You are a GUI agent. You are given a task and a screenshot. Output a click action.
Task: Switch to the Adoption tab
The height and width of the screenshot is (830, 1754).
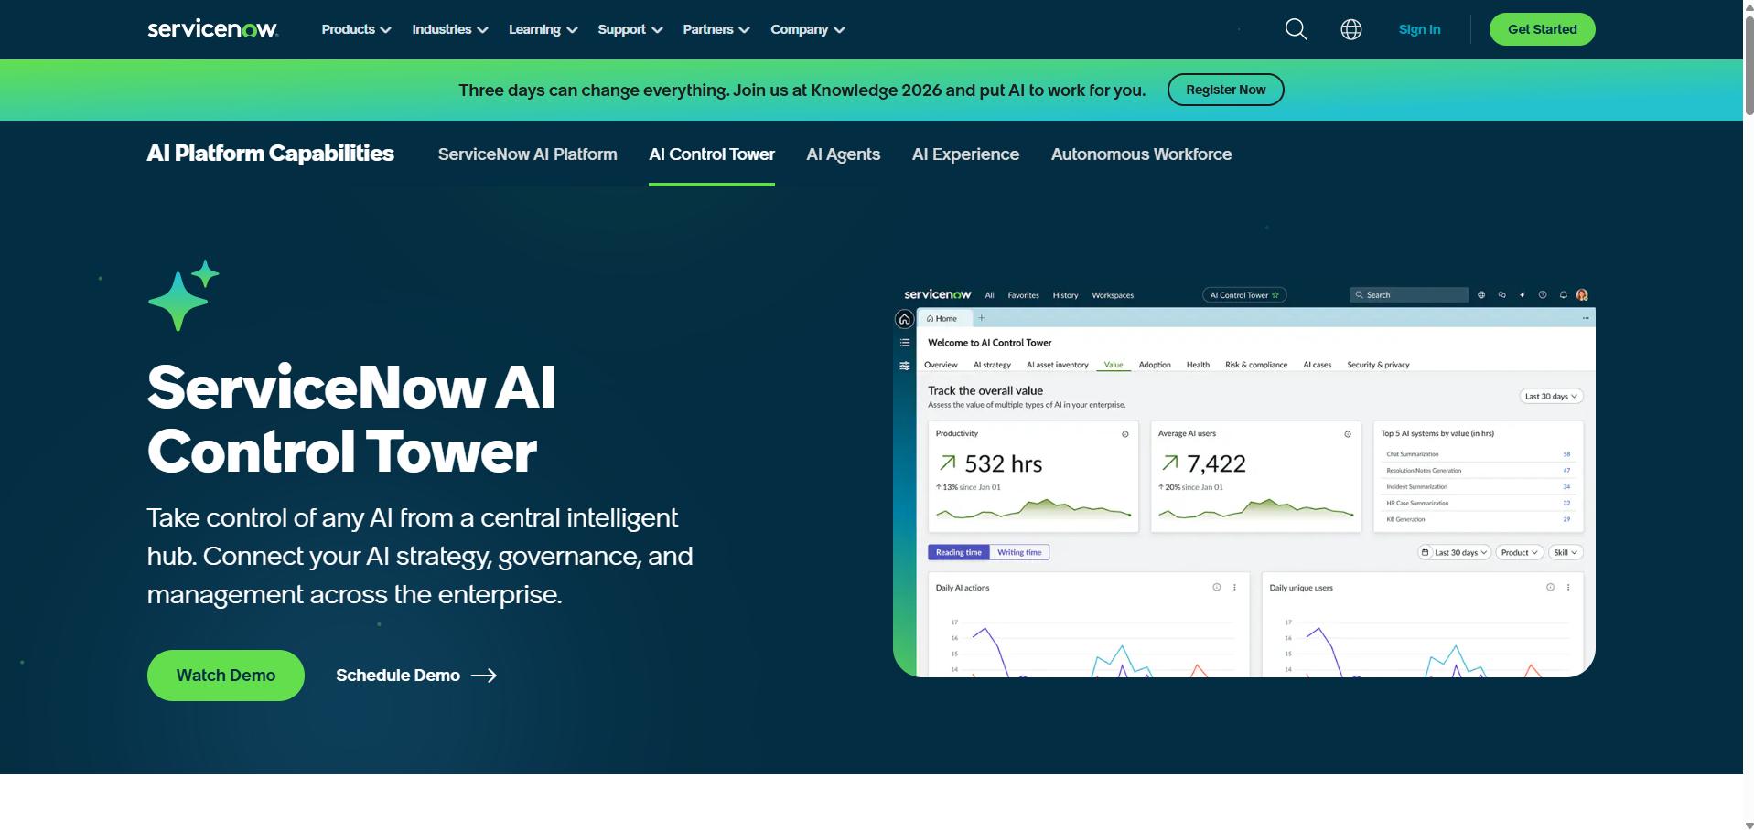click(1154, 364)
